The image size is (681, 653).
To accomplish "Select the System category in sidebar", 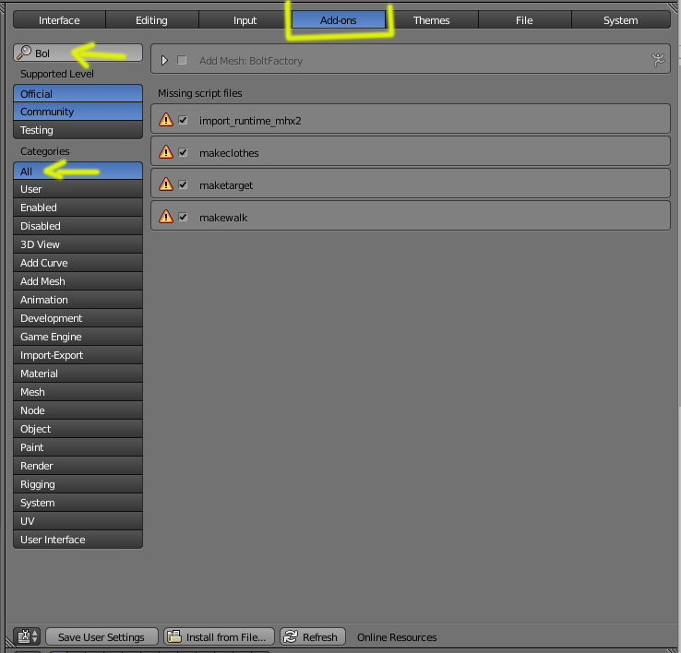I will click(x=78, y=503).
